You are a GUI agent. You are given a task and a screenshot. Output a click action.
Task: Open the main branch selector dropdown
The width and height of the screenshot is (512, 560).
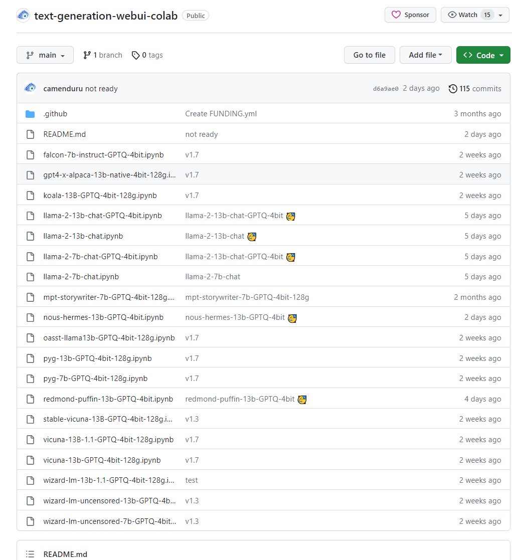pos(45,55)
